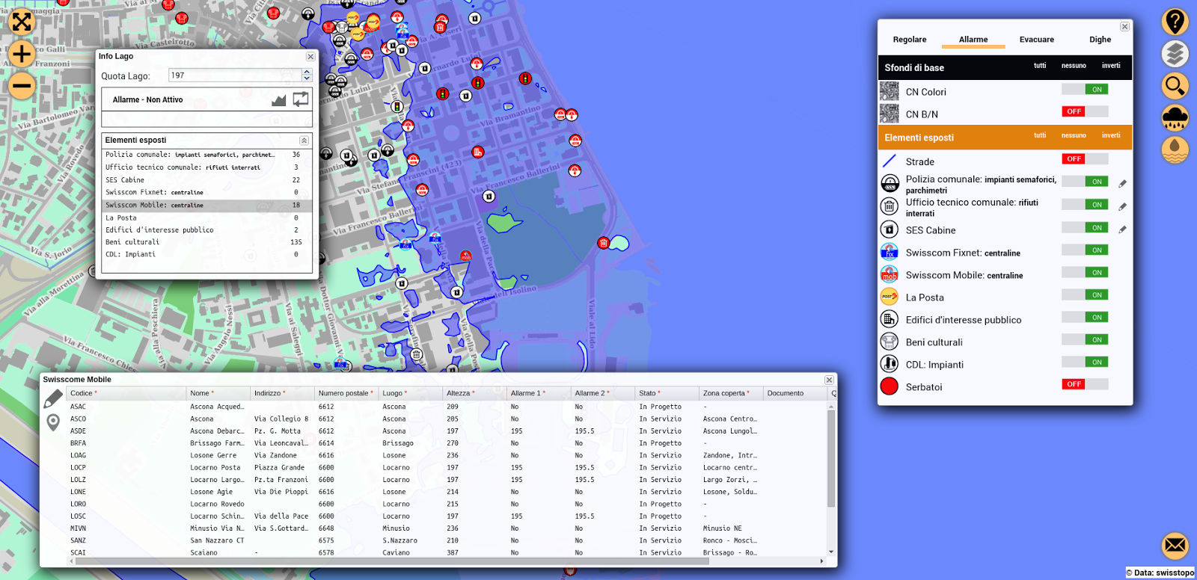The width and height of the screenshot is (1197, 580).
Task: Click the Quota Lago input field
Action: point(235,75)
